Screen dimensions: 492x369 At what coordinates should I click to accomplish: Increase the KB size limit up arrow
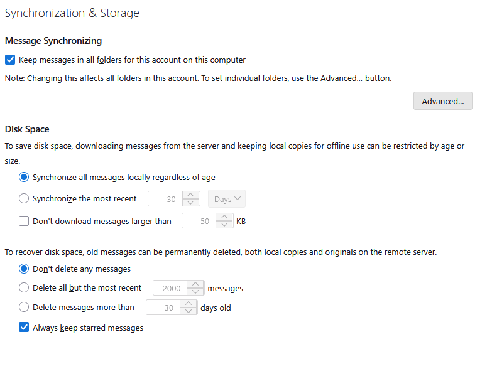tap(225, 217)
